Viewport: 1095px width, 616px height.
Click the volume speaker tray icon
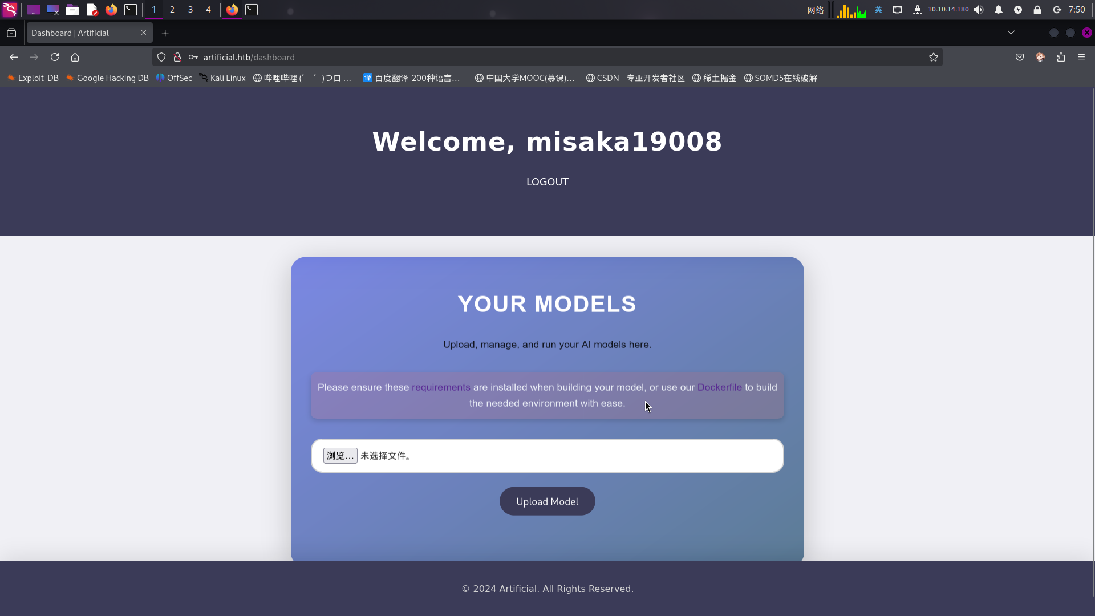coord(979,10)
